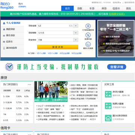Select 购房贷款 in the left sidebar

12,29
